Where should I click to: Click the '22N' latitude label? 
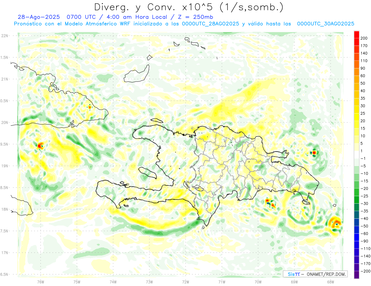click(x=5, y=36)
